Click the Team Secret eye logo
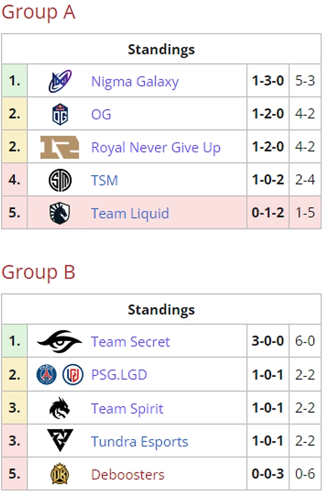This screenshot has width=325, height=492. tap(60, 342)
